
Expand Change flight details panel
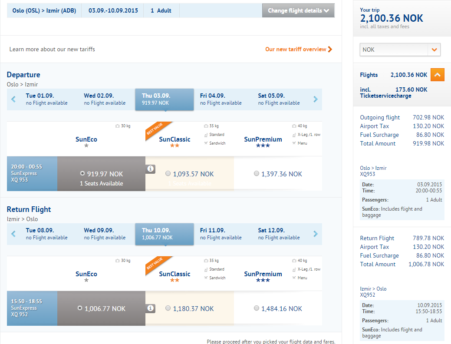click(298, 10)
